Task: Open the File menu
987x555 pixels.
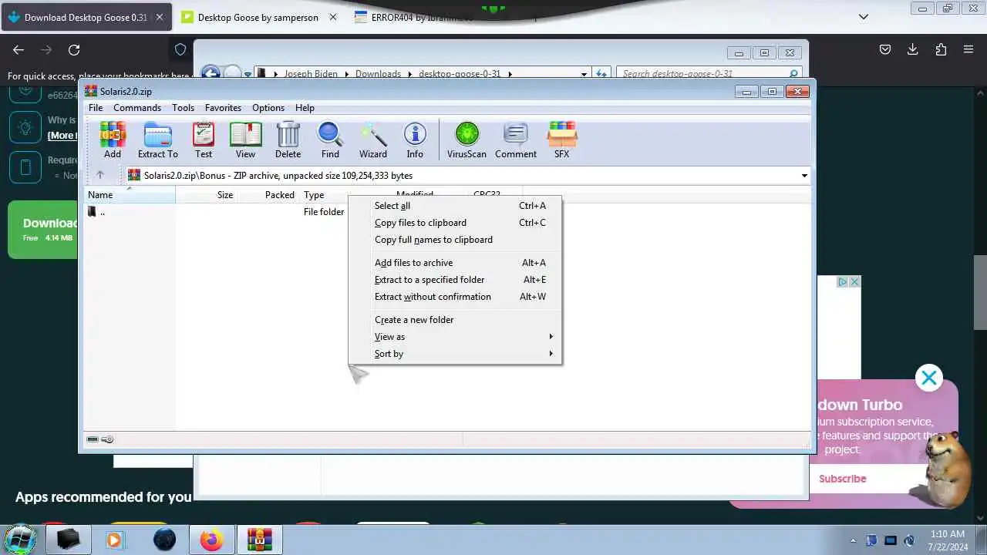Action: click(x=96, y=108)
